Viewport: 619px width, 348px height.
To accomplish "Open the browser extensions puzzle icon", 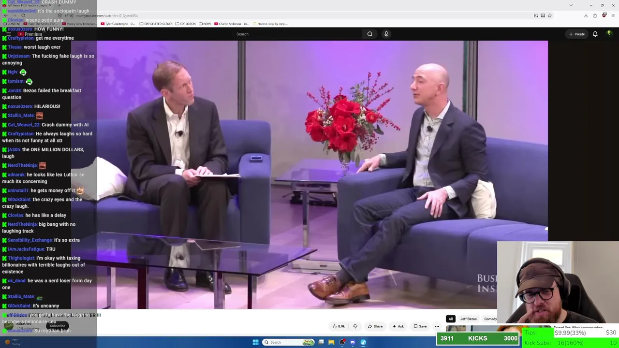I will (x=595, y=15).
